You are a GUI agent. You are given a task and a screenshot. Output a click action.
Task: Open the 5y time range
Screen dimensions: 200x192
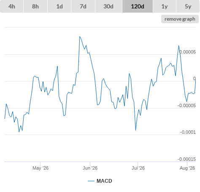(x=188, y=6)
